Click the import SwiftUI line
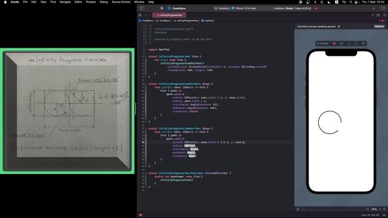This screenshot has width=388, height=218. click(x=159, y=50)
